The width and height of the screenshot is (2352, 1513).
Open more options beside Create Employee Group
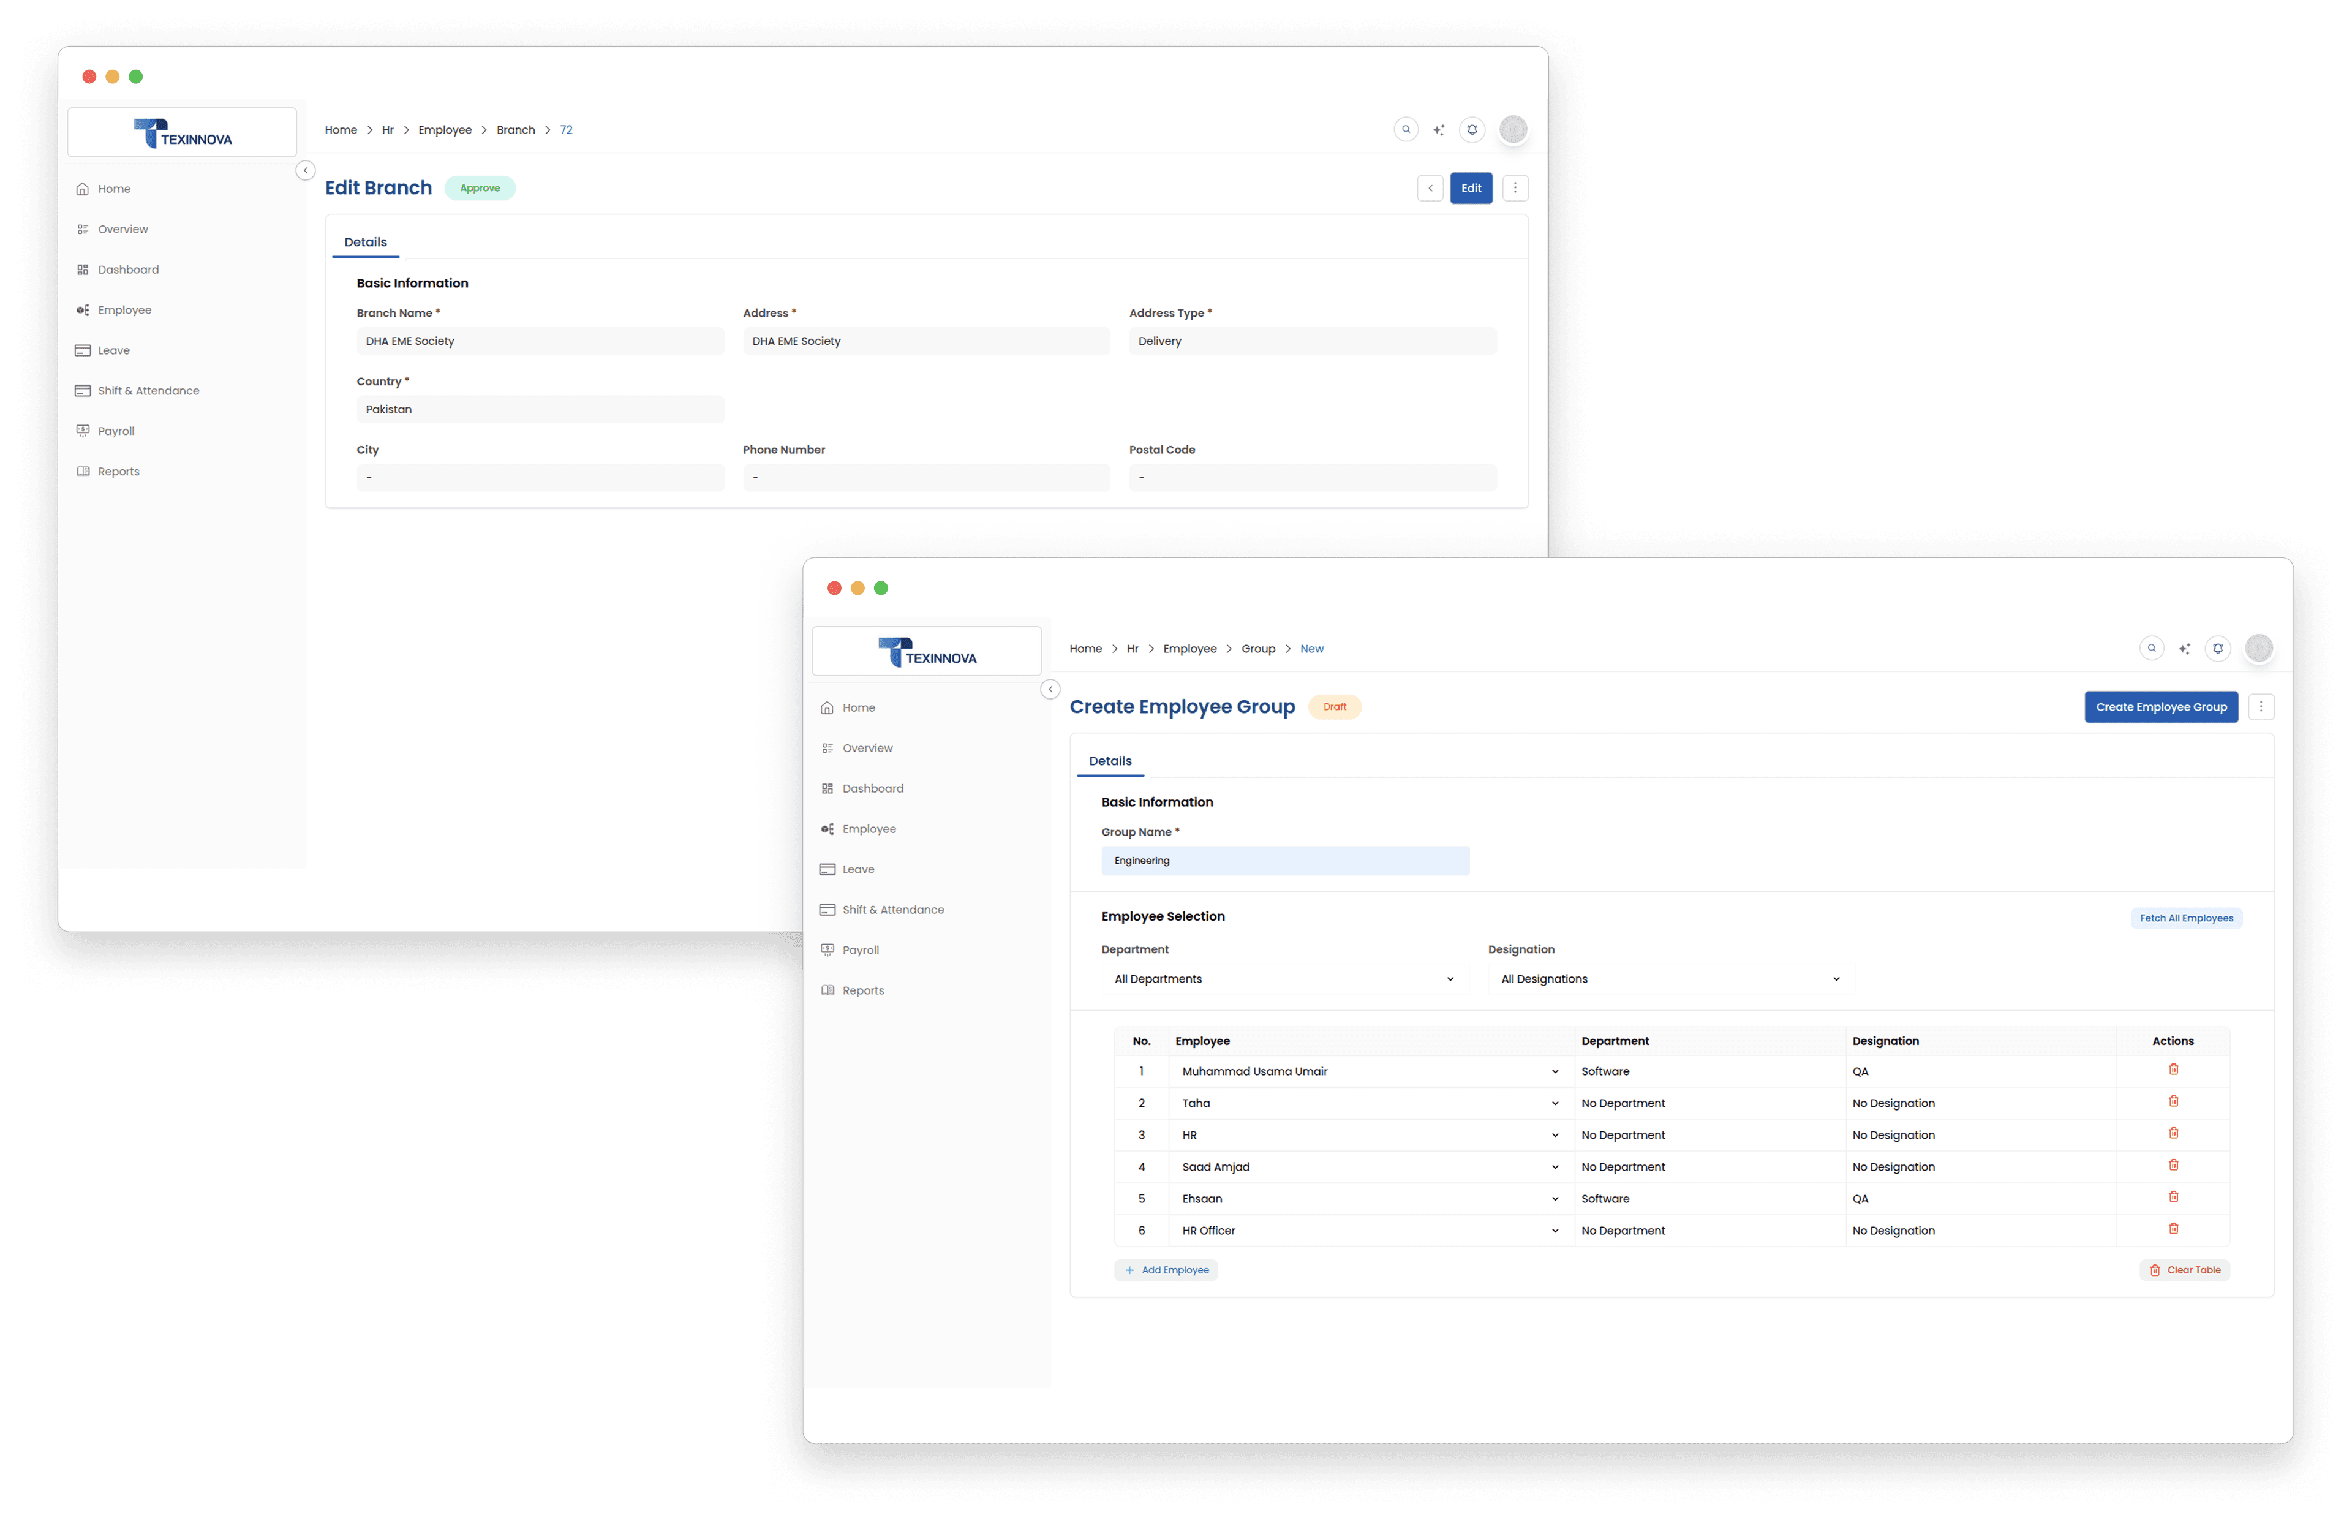point(2261,706)
